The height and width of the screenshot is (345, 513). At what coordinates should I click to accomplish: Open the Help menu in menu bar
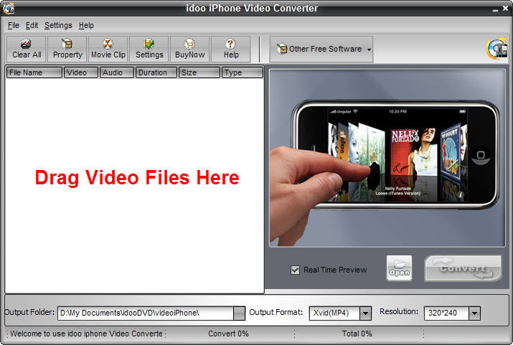86,25
